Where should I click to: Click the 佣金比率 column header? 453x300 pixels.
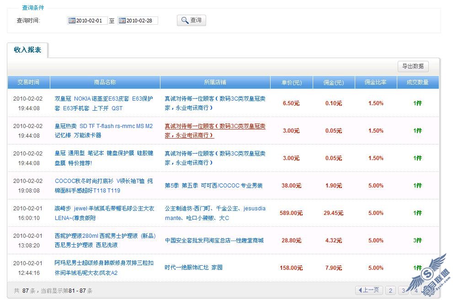[x=376, y=82]
